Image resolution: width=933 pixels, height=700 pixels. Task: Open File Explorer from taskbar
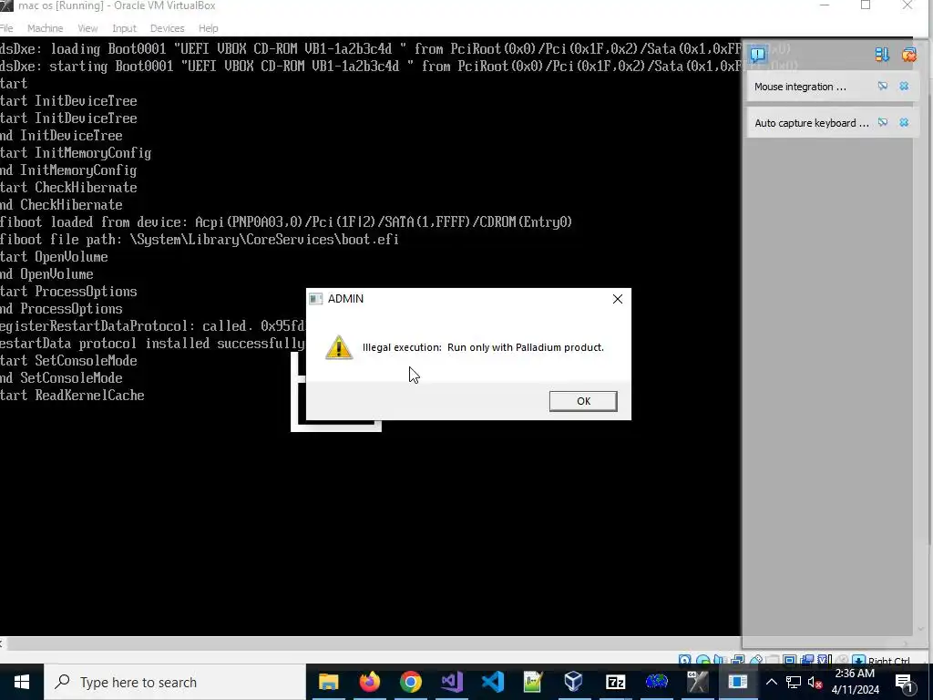pos(328,682)
